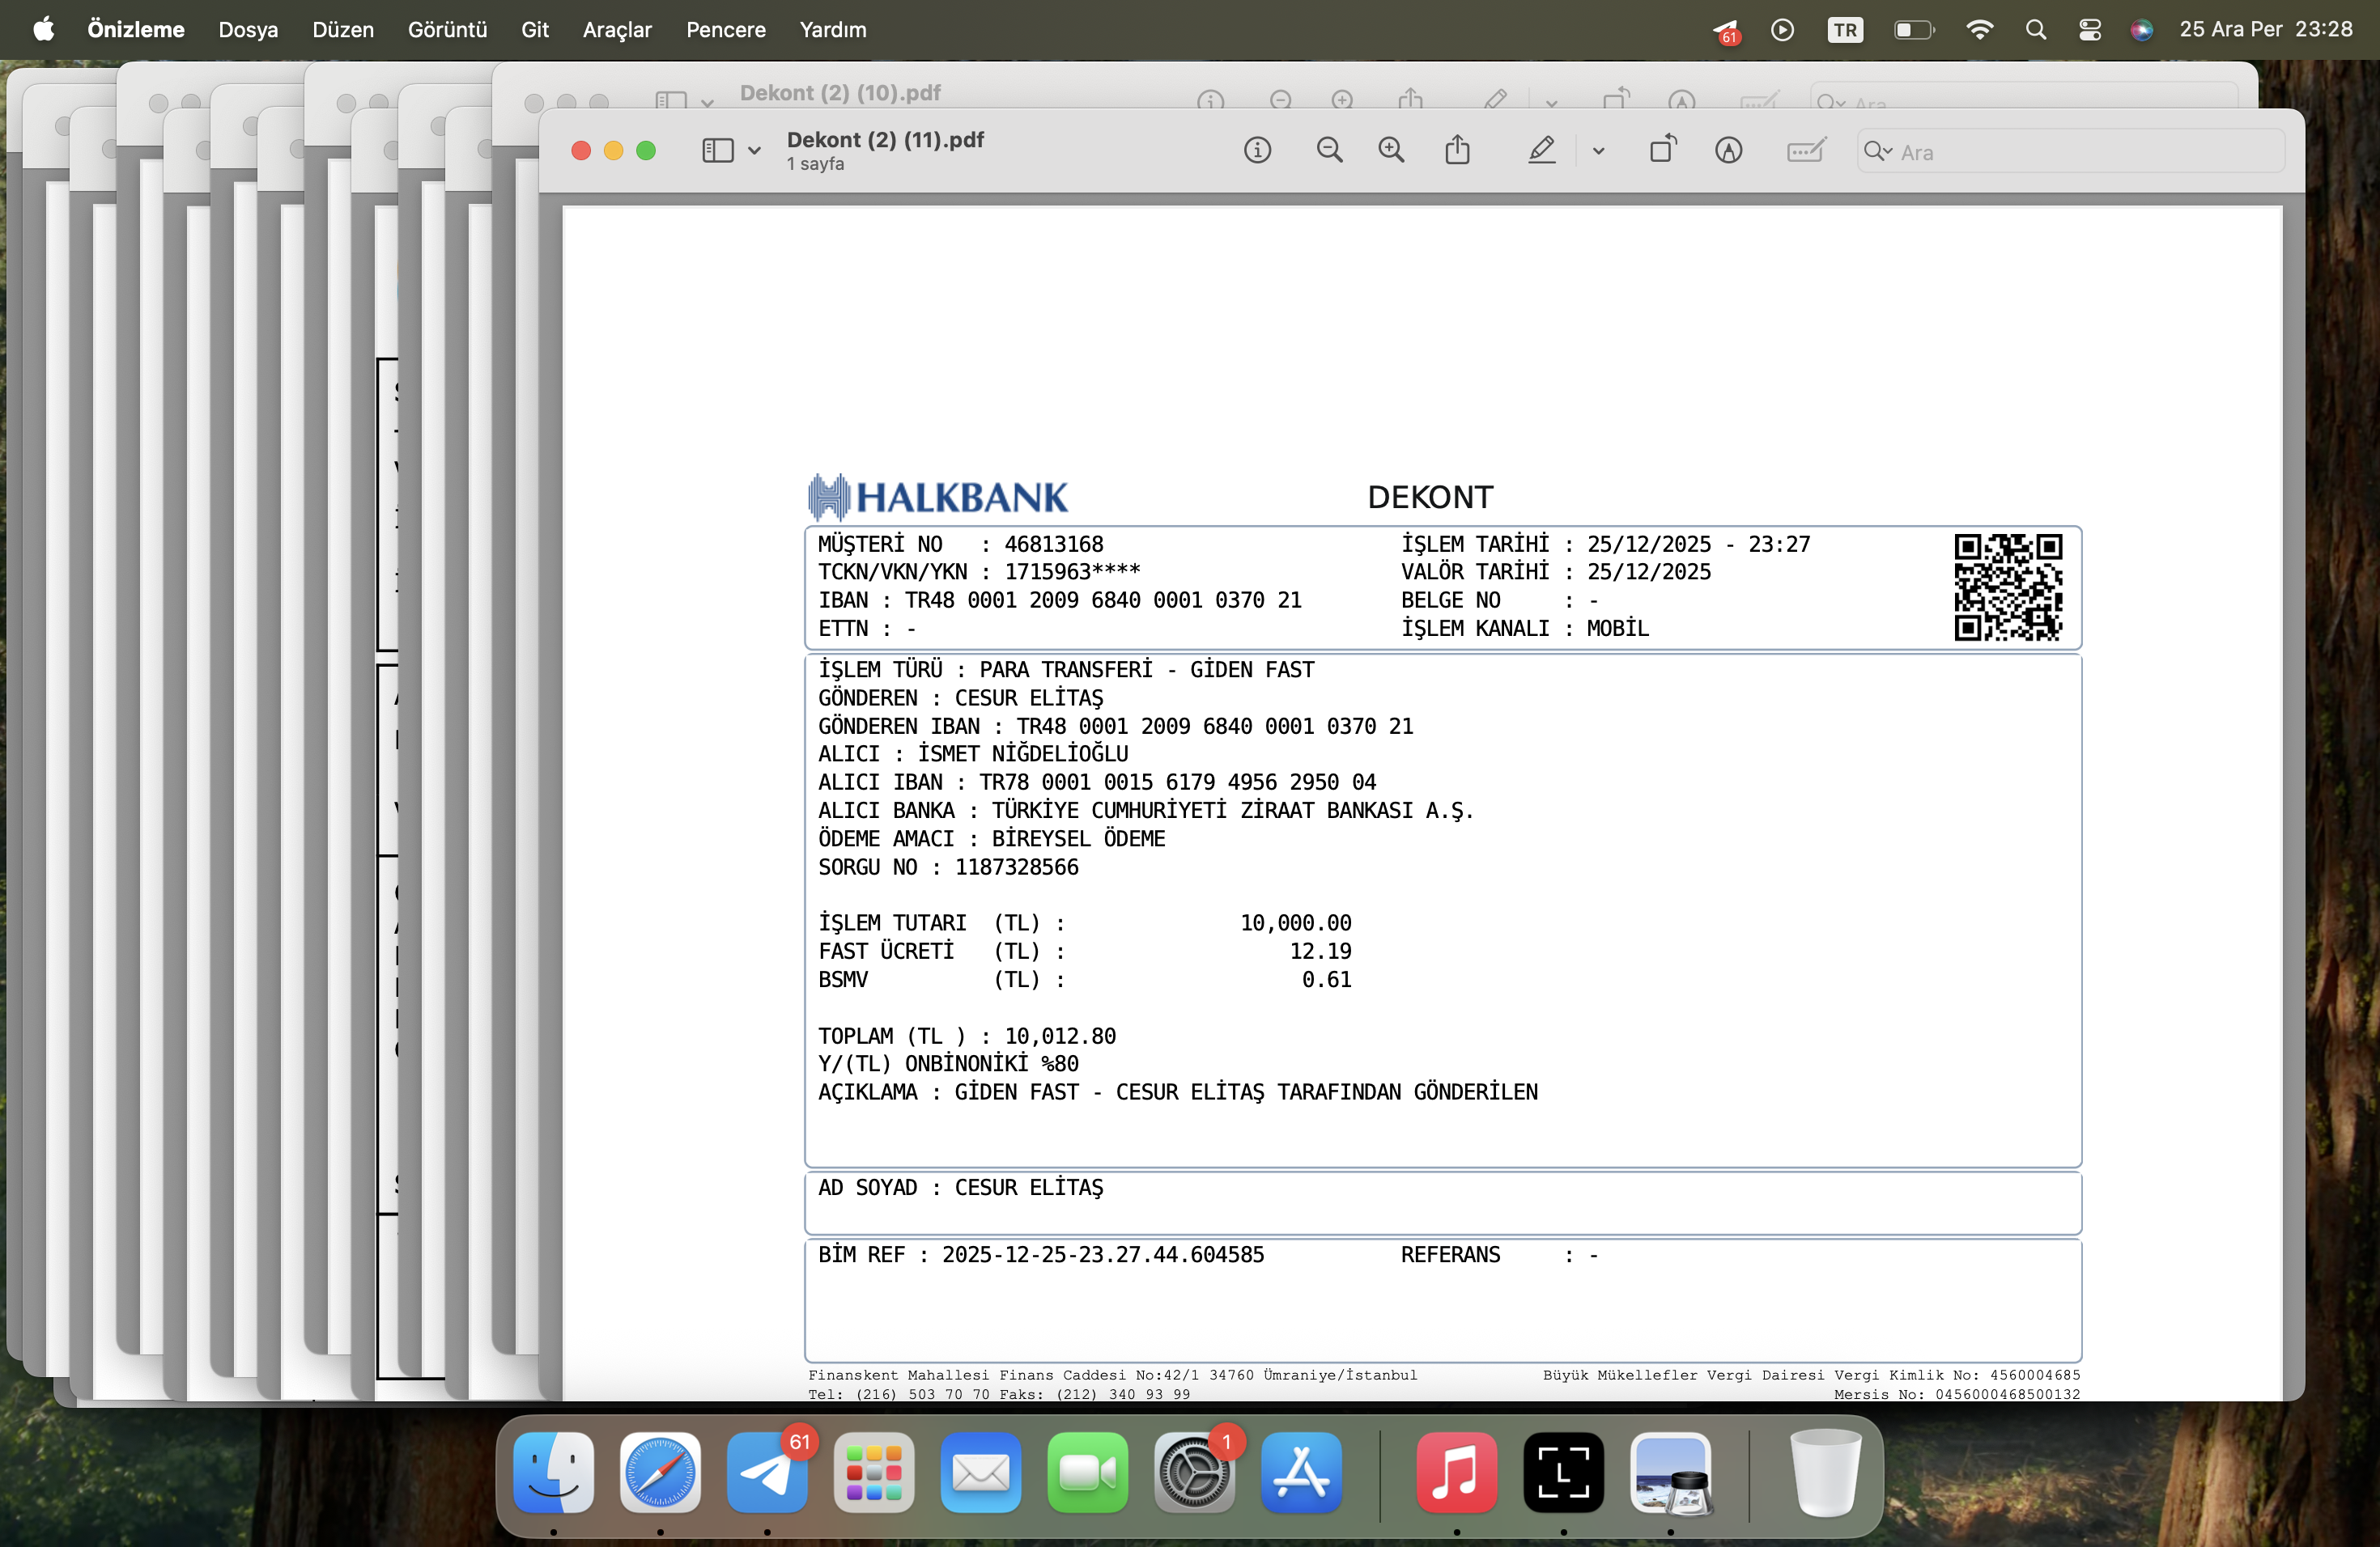The height and width of the screenshot is (1547, 2380).
Task: Click the BSMV amount 0.61
Action: click(x=1327, y=979)
